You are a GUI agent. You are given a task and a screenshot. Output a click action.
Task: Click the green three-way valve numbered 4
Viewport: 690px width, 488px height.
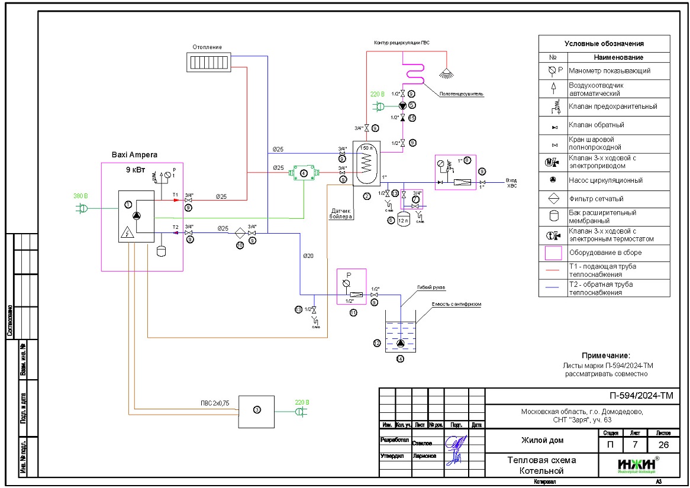(x=303, y=173)
